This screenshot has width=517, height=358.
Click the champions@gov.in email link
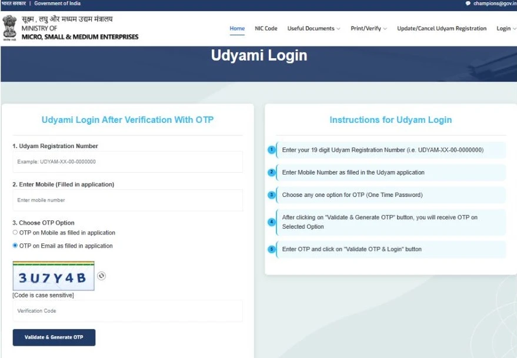495,4
